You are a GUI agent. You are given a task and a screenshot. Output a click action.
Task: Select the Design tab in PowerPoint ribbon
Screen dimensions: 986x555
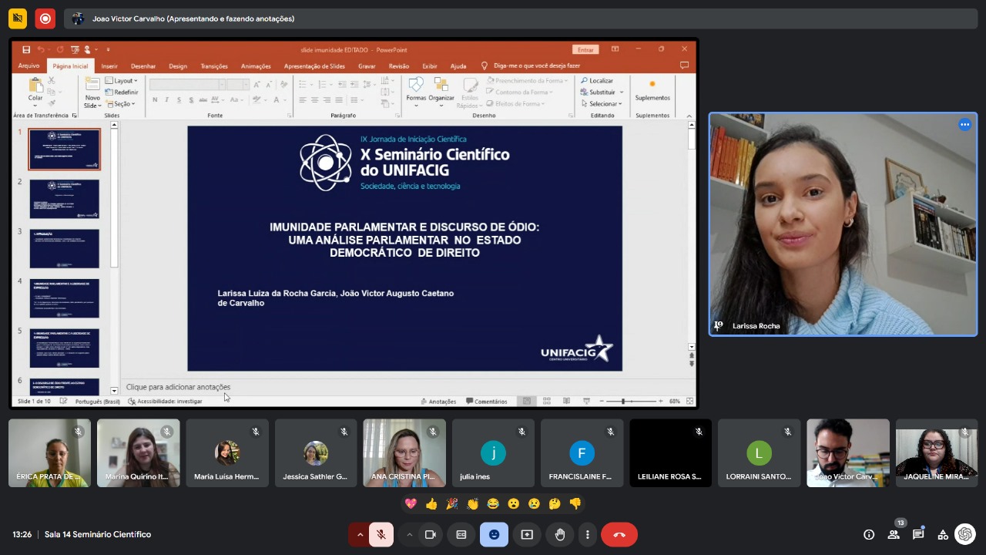click(x=178, y=66)
